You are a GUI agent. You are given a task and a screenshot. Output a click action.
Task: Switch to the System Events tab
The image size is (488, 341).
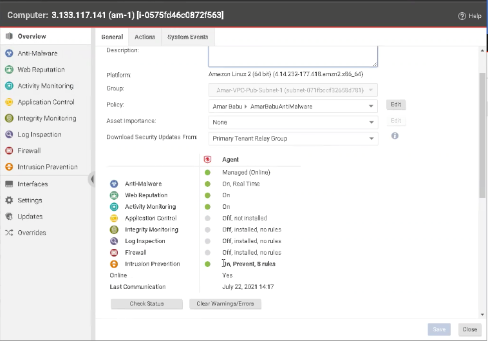pyautogui.click(x=187, y=37)
